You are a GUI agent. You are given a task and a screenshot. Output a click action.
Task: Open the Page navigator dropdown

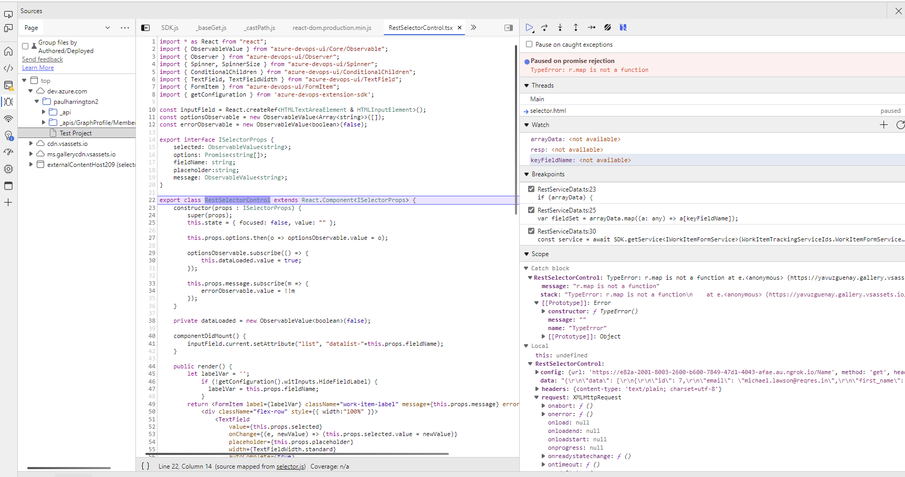coord(108,28)
